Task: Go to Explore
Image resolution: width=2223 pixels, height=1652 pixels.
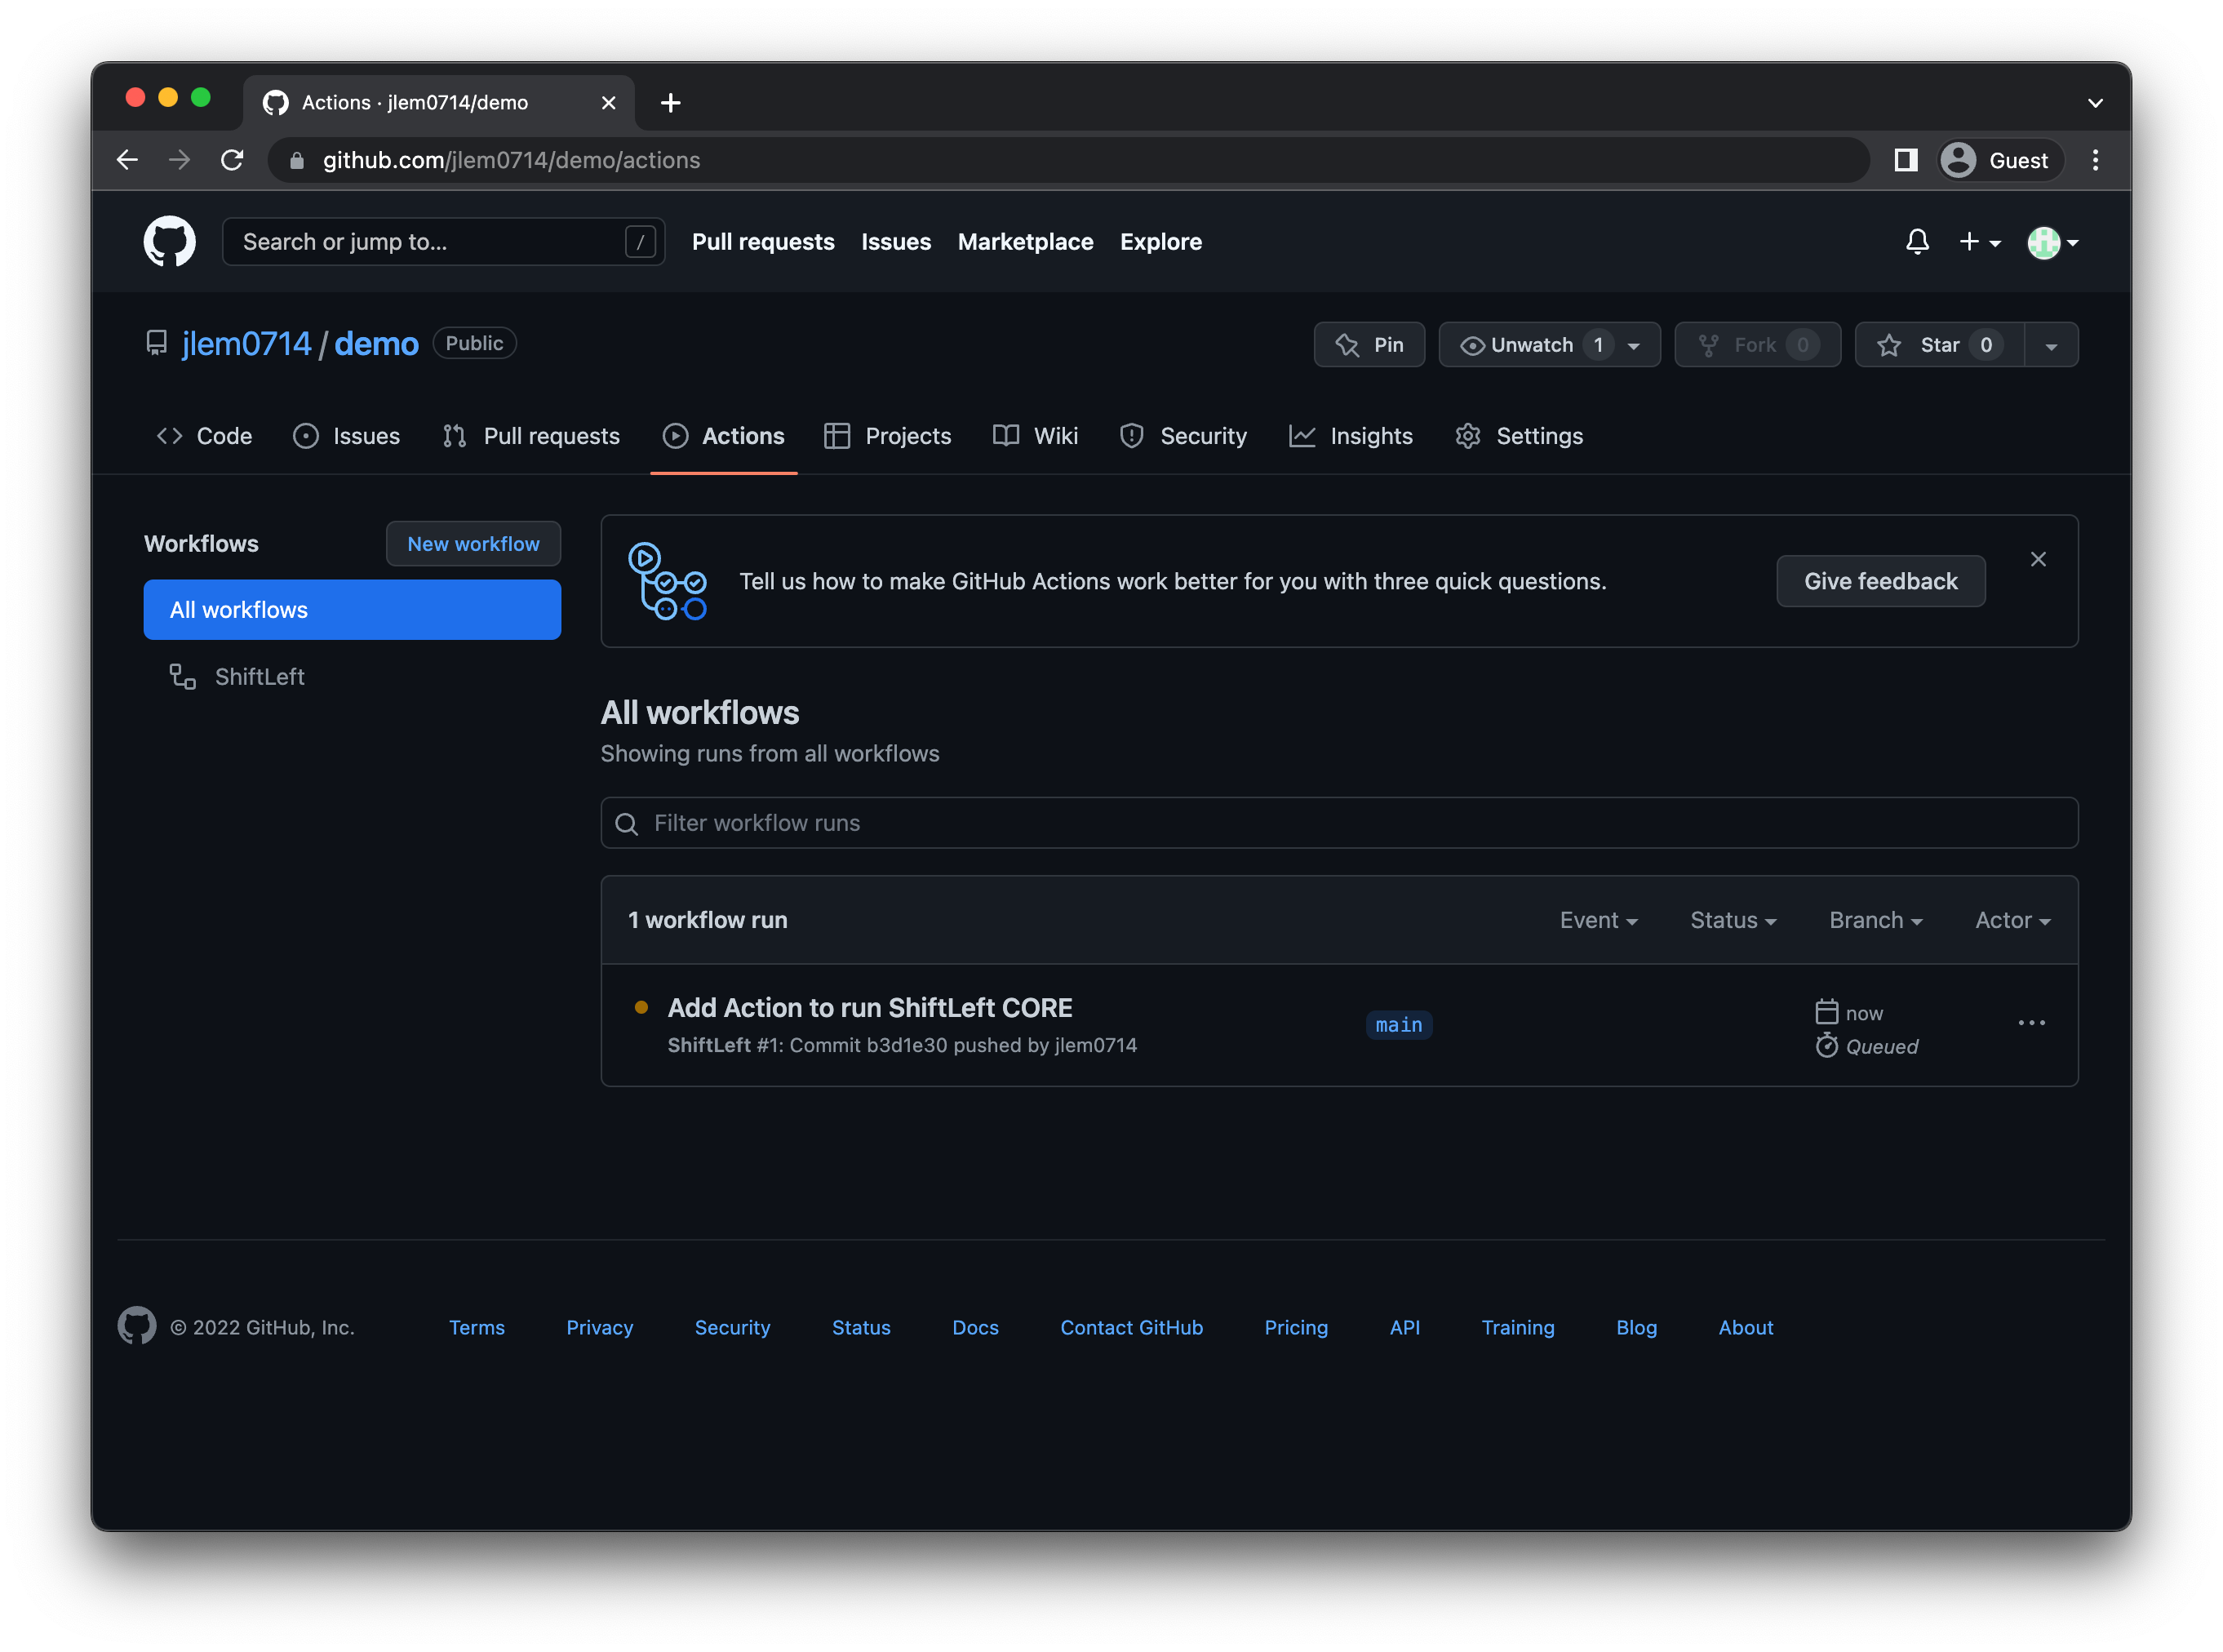Action: [x=1160, y=241]
